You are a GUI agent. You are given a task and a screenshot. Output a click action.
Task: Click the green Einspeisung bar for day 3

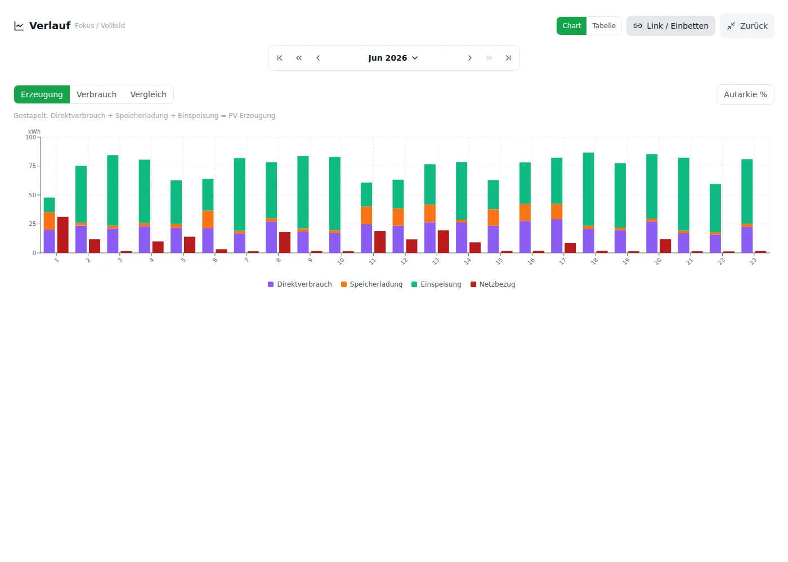click(x=113, y=191)
